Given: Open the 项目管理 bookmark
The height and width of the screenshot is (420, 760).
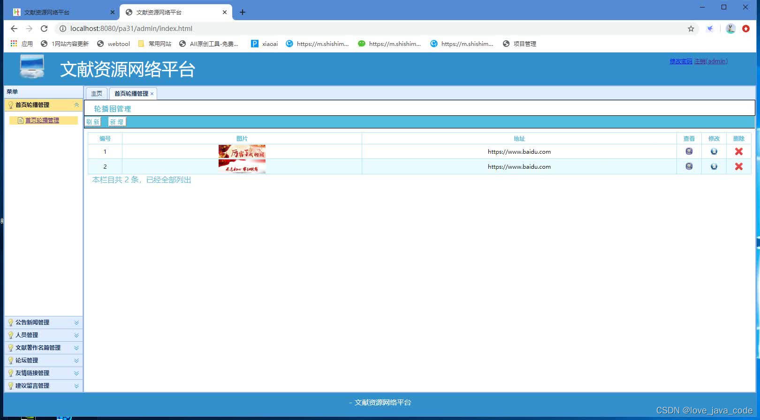Looking at the screenshot, I should pos(519,44).
